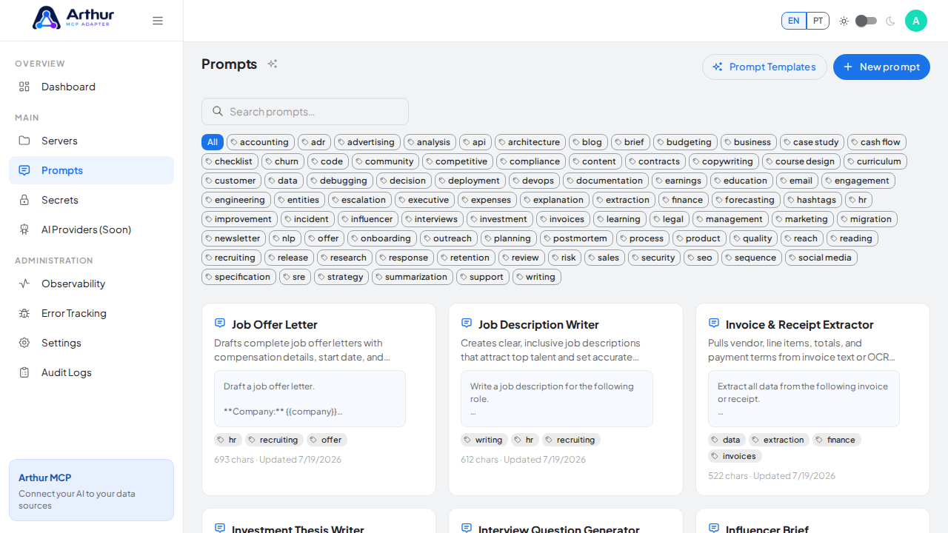Click the New prompt button
This screenshot has width=948, height=533.
pyautogui.click(x=881, y=67)
